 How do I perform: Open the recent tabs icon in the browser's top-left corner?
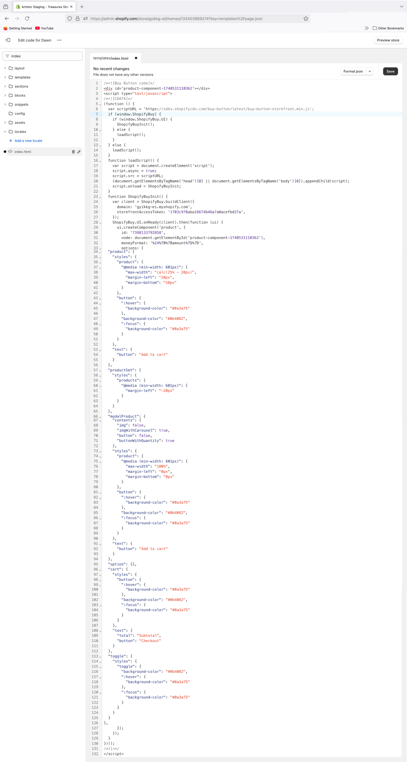pos(6,7)
